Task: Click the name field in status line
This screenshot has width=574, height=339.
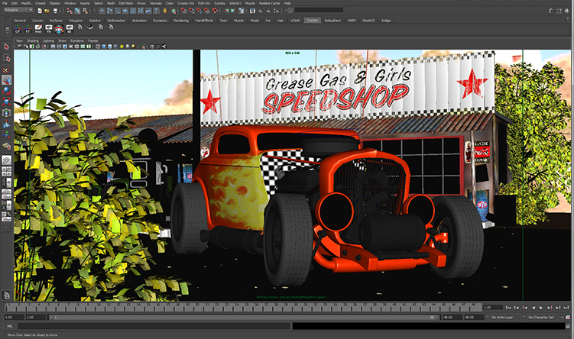Action: 319,10
